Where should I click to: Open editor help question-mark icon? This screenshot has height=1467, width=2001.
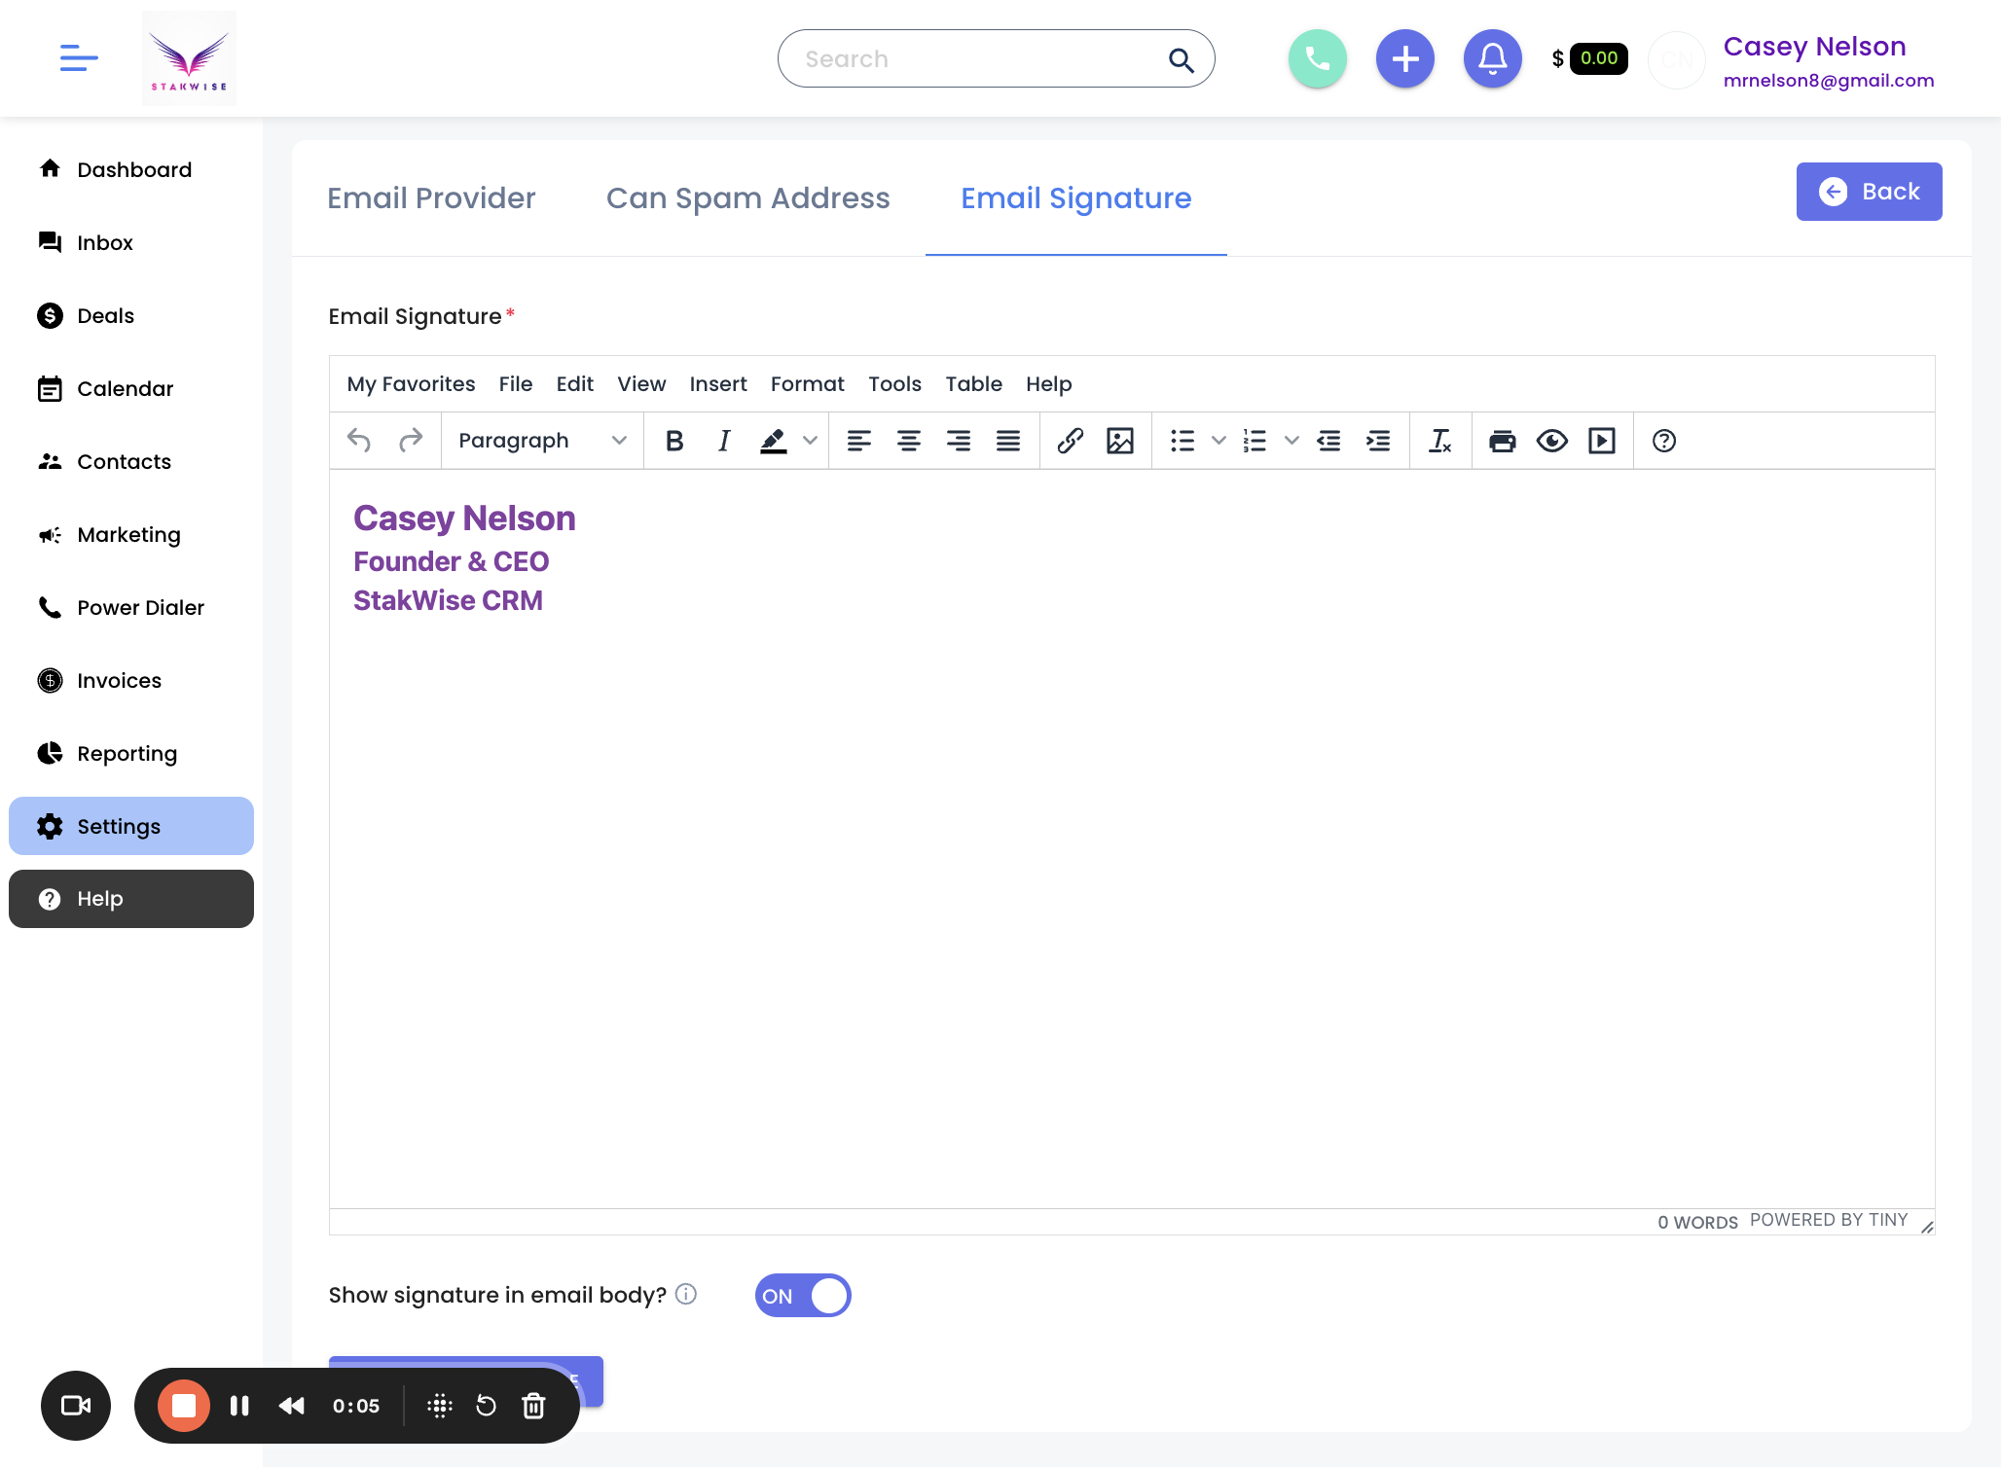click(x=1664, y=441)
